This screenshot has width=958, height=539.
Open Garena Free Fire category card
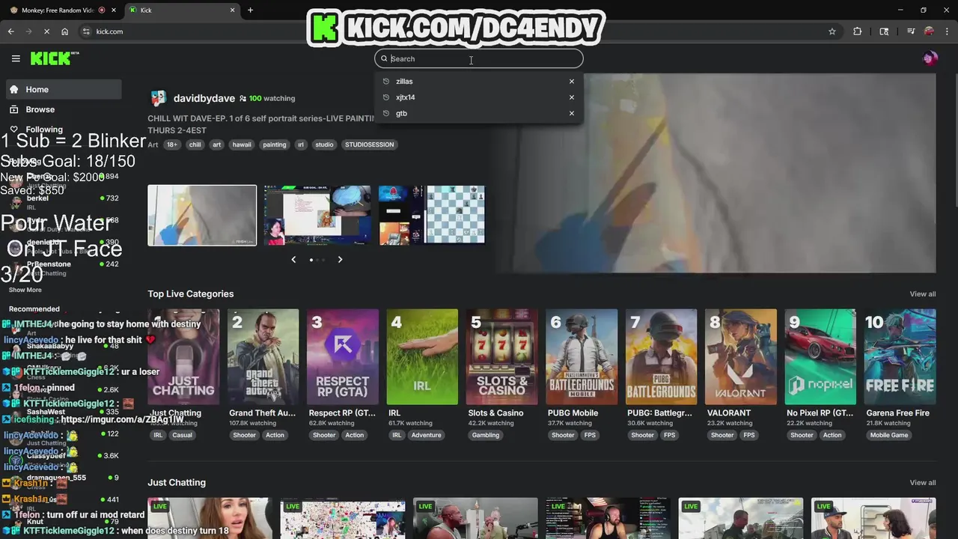coord(900,357)
